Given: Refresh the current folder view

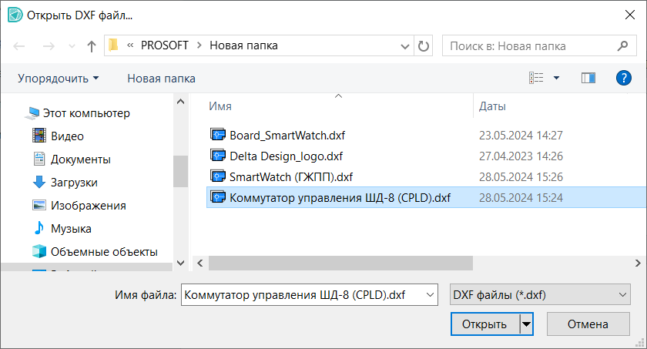Looking at the screenshot, I should click(423, 46).
